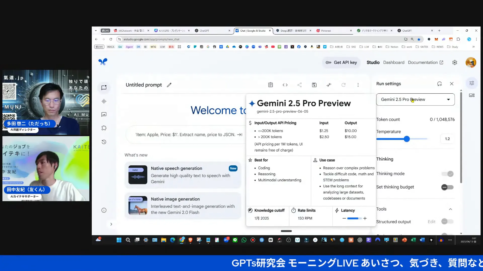Open the Stream audio waveform icon in sidebar
Image resolution: width=483 pixels, height=271 pixels.
[104, 101]
